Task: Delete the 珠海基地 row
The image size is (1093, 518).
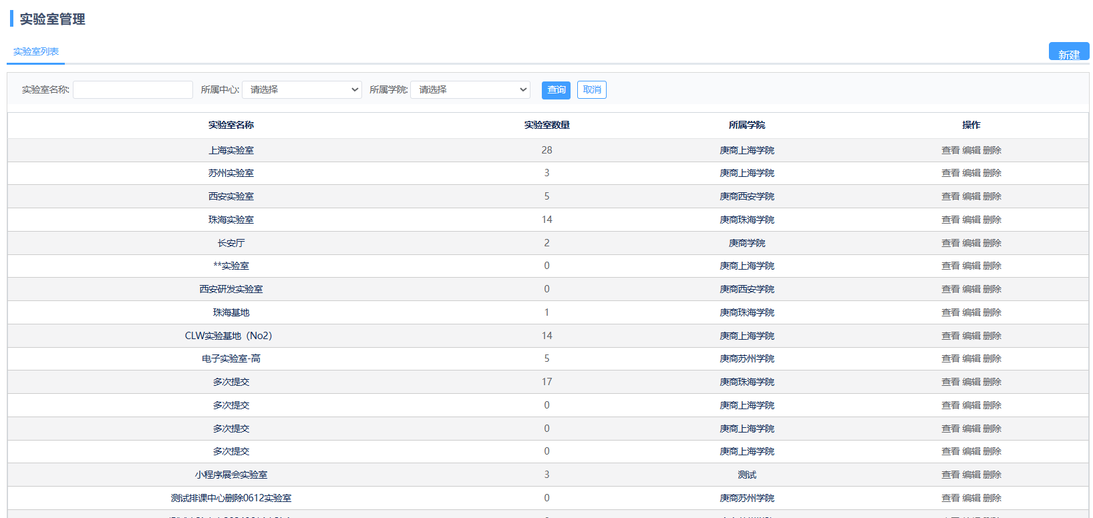Action: pyautogui.click(x=992, y=312)
